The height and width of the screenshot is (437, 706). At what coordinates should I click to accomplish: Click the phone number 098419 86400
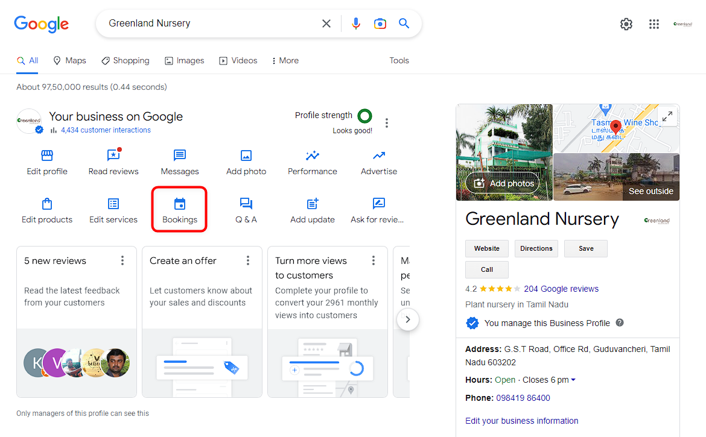tap(523, 398)
